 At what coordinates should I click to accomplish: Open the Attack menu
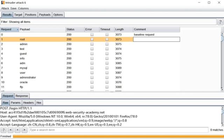click(x=5, y=8)
